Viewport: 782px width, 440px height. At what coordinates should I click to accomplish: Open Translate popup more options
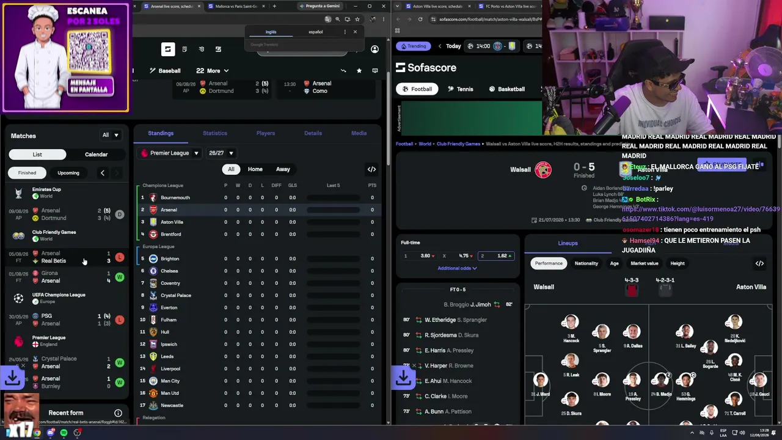[345, 32]
